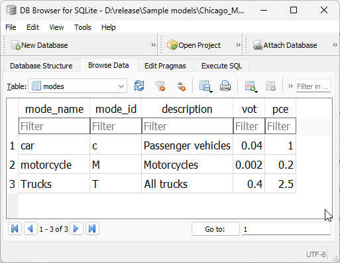Expand hidden items after Open Project toolbar
The height and width of the screenshot is (263, 340).
coord(238,45)
